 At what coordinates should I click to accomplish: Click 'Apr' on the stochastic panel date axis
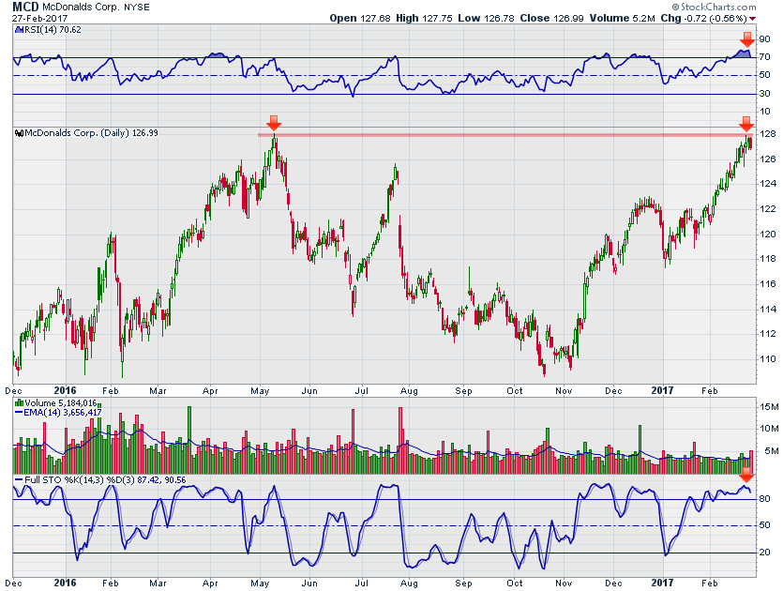pos(210,583)
